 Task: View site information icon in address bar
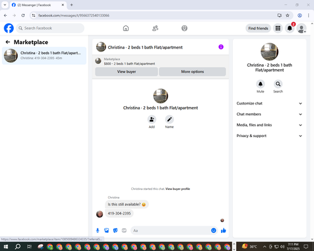[x=33, y=15]
